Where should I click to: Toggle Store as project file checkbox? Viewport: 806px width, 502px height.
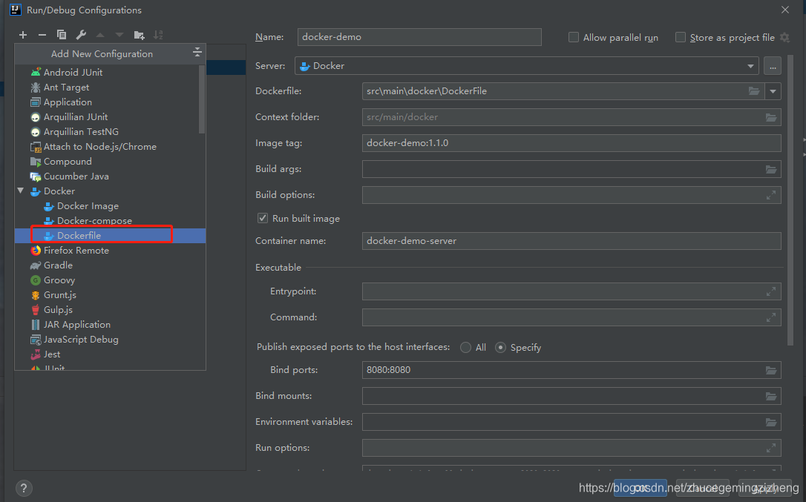[681, 38]
